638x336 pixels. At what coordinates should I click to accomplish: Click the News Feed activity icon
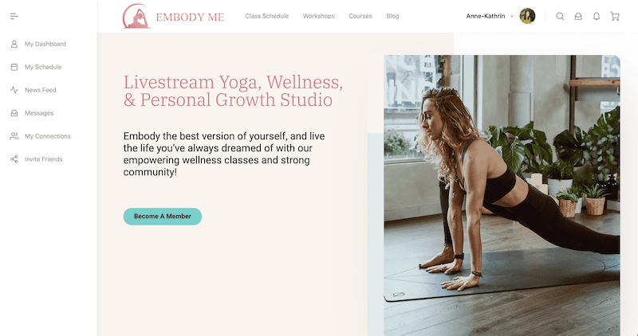[x=14, y=90]
